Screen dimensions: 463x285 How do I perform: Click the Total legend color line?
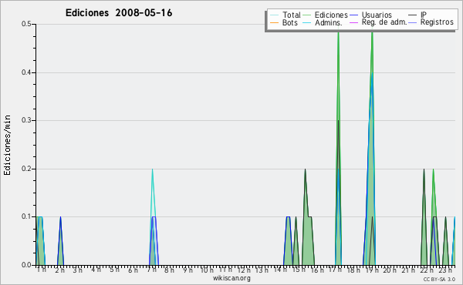tap(274, 15)
